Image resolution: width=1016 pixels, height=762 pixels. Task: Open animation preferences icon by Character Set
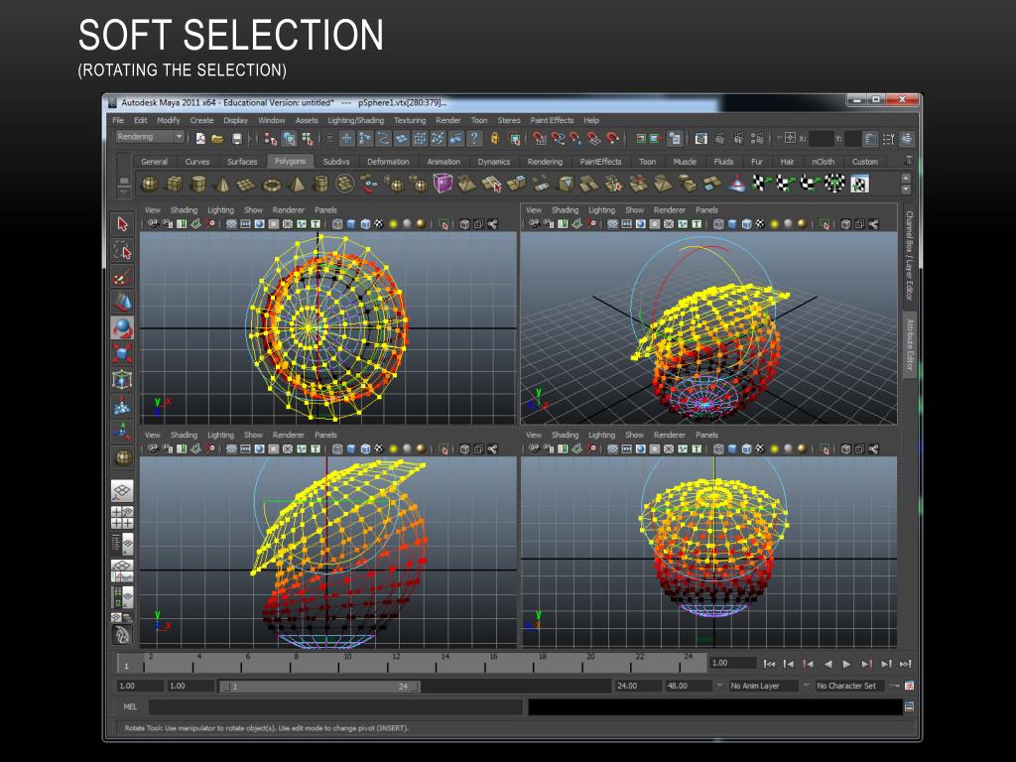[x=910, y=686]
